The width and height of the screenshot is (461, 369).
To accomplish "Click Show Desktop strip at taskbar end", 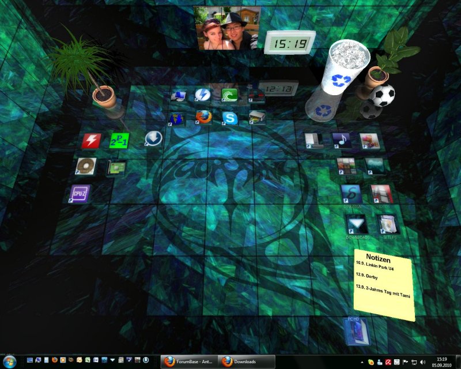I will 458,362.
